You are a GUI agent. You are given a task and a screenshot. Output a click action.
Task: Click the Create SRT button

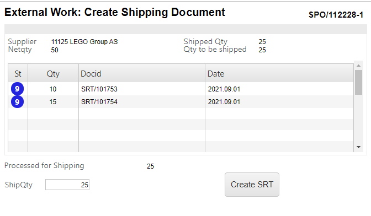(252, 185)
